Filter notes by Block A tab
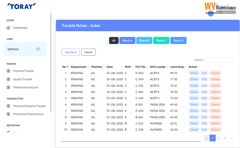 pos(127,40)
